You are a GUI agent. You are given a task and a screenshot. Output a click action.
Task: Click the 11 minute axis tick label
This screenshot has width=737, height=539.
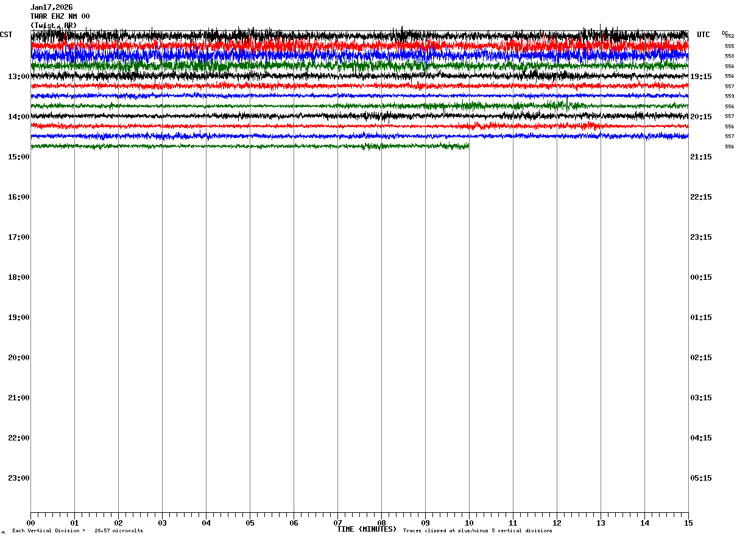[x=513, y=523]
